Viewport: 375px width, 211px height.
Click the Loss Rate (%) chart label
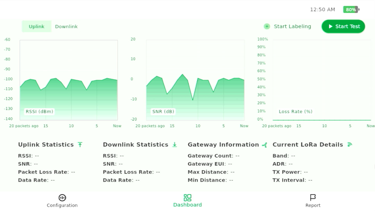click(296, 112)
